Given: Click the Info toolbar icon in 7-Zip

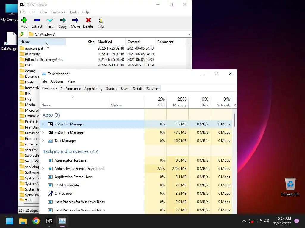Looking at the screenshot, I should point(101,23).
